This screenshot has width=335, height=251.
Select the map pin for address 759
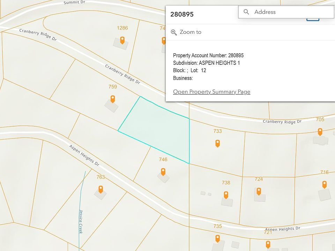(113, 99)
